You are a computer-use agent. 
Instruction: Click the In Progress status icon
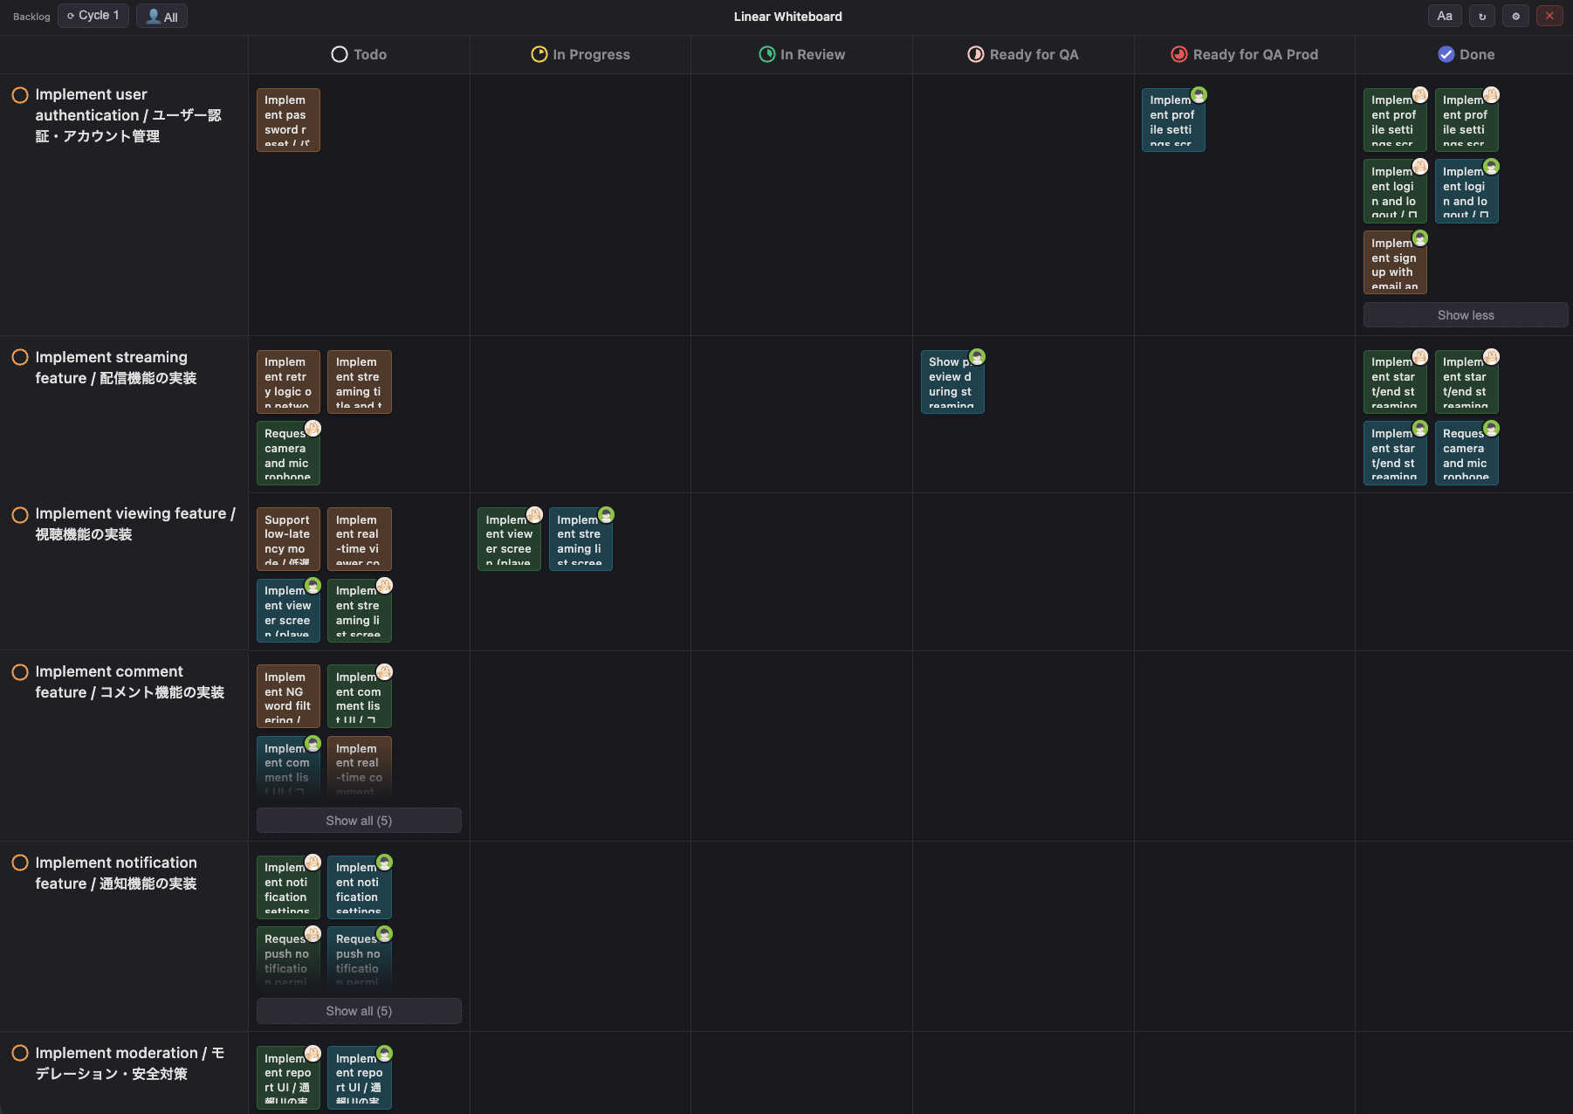pos(539,55)
